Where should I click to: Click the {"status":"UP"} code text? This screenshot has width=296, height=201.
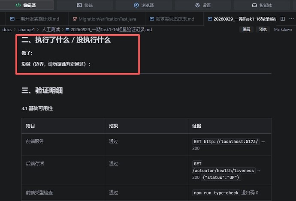pyautogui.click(x=220, y=177)
